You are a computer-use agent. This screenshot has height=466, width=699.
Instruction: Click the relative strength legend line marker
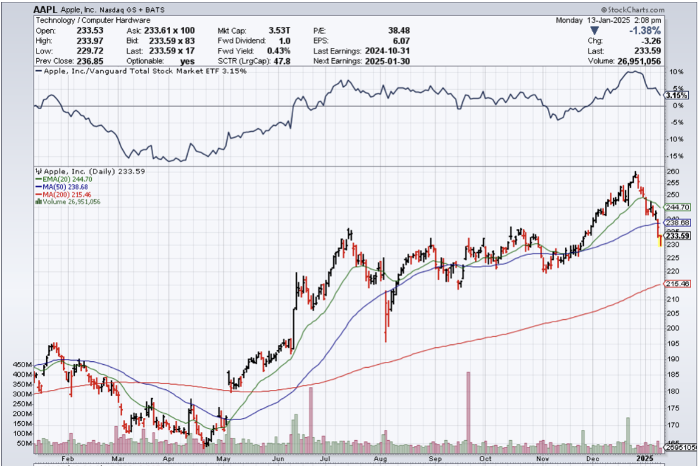point(39,71)
